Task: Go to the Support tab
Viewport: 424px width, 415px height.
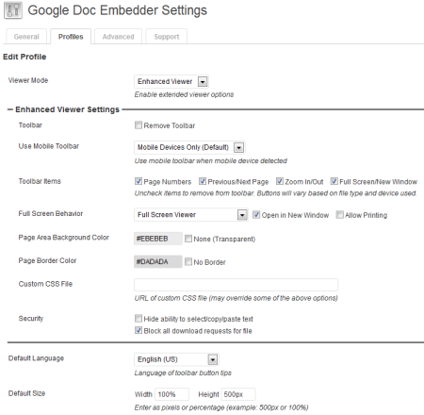Action: point(167,37)
